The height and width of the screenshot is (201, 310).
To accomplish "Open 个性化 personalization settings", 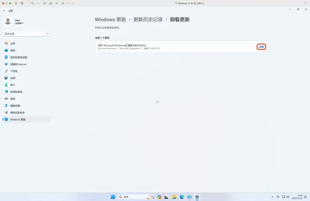I will click(x=27, y=71).
